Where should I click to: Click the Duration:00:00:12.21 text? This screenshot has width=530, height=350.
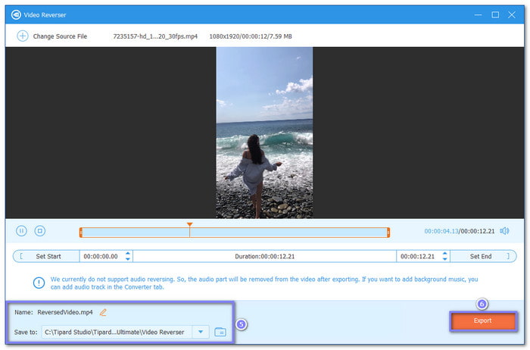point(265,256)
